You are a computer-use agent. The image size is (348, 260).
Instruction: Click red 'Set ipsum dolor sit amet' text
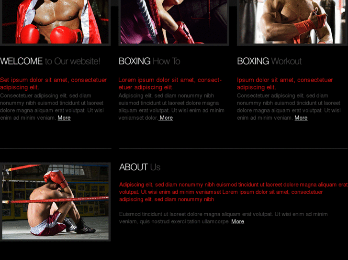click(x=54, y=83)
